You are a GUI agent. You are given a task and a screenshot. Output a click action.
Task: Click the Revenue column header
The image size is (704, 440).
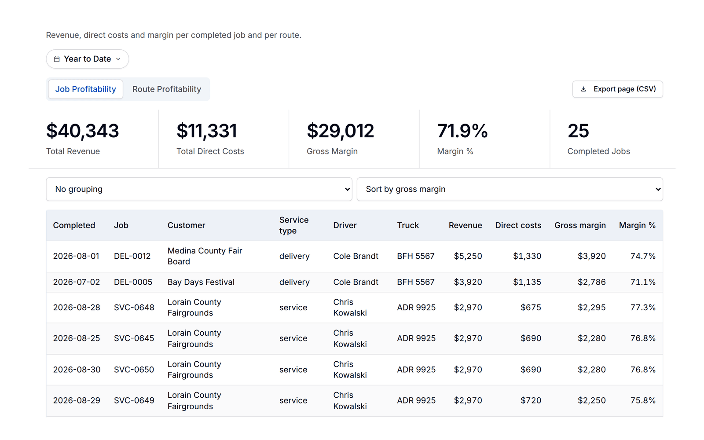tap(465, 225)
